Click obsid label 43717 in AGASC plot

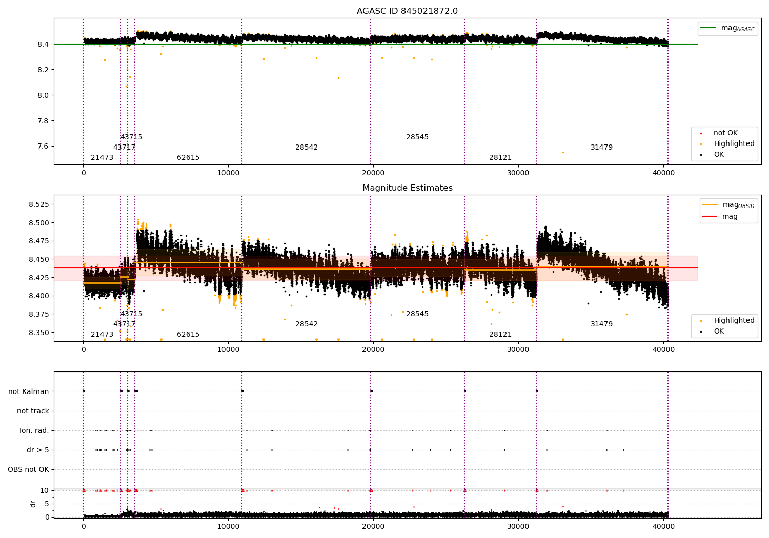(124, 148)
